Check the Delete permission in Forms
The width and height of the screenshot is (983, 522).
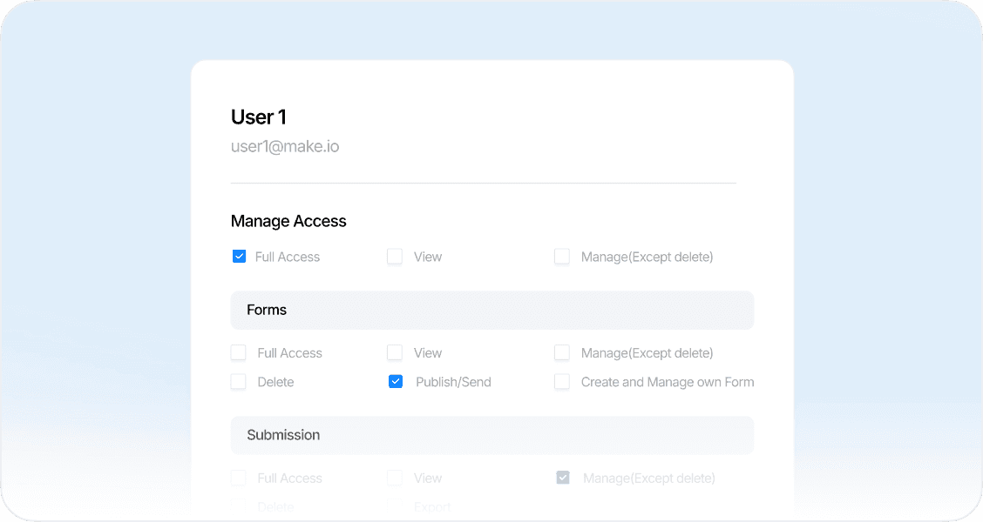239,382
